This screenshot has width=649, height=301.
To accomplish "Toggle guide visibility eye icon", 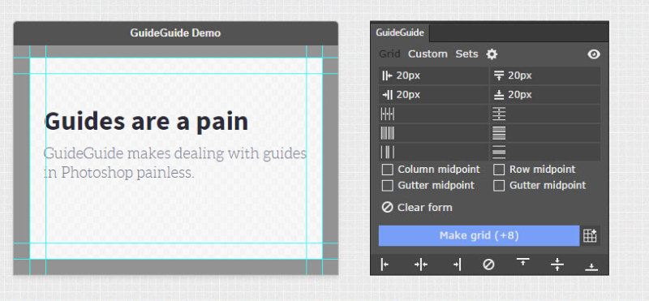I will tap(594, 54).
